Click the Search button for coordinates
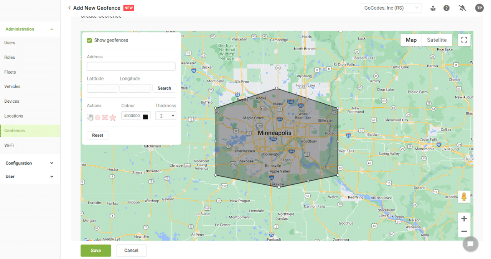Image resolution: width=491 pixels, height=259 pixels. [x=164, y=88]
